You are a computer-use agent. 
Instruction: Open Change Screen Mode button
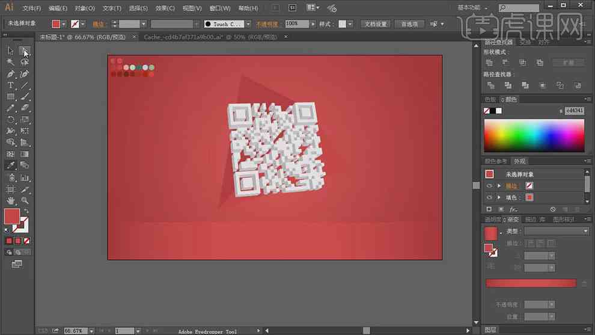[x=17, y=264]
